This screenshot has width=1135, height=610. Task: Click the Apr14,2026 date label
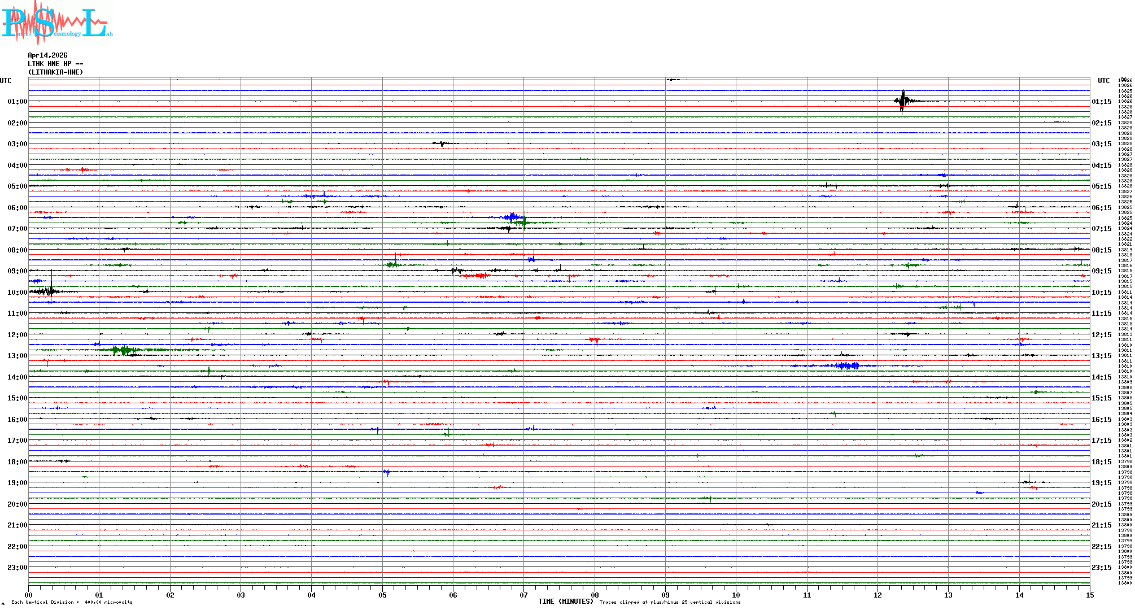pyautogui.click(x=47, y=55)
